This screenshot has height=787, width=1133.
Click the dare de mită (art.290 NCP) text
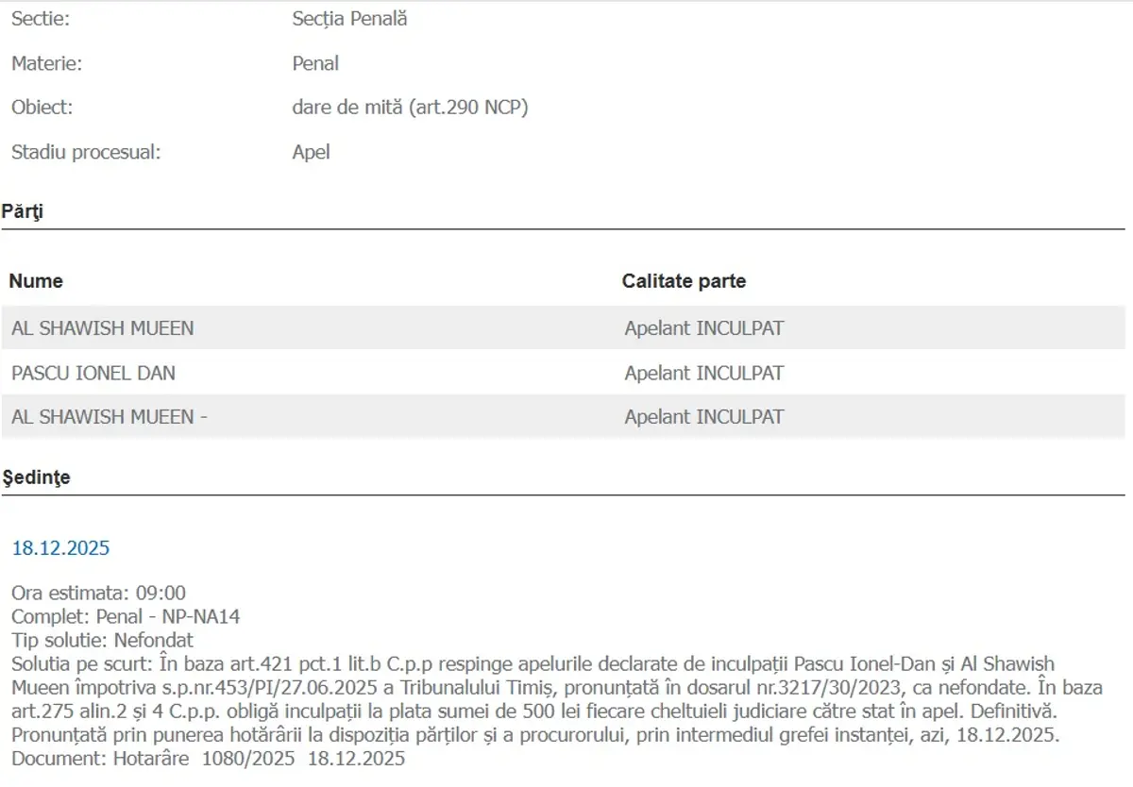410,108
